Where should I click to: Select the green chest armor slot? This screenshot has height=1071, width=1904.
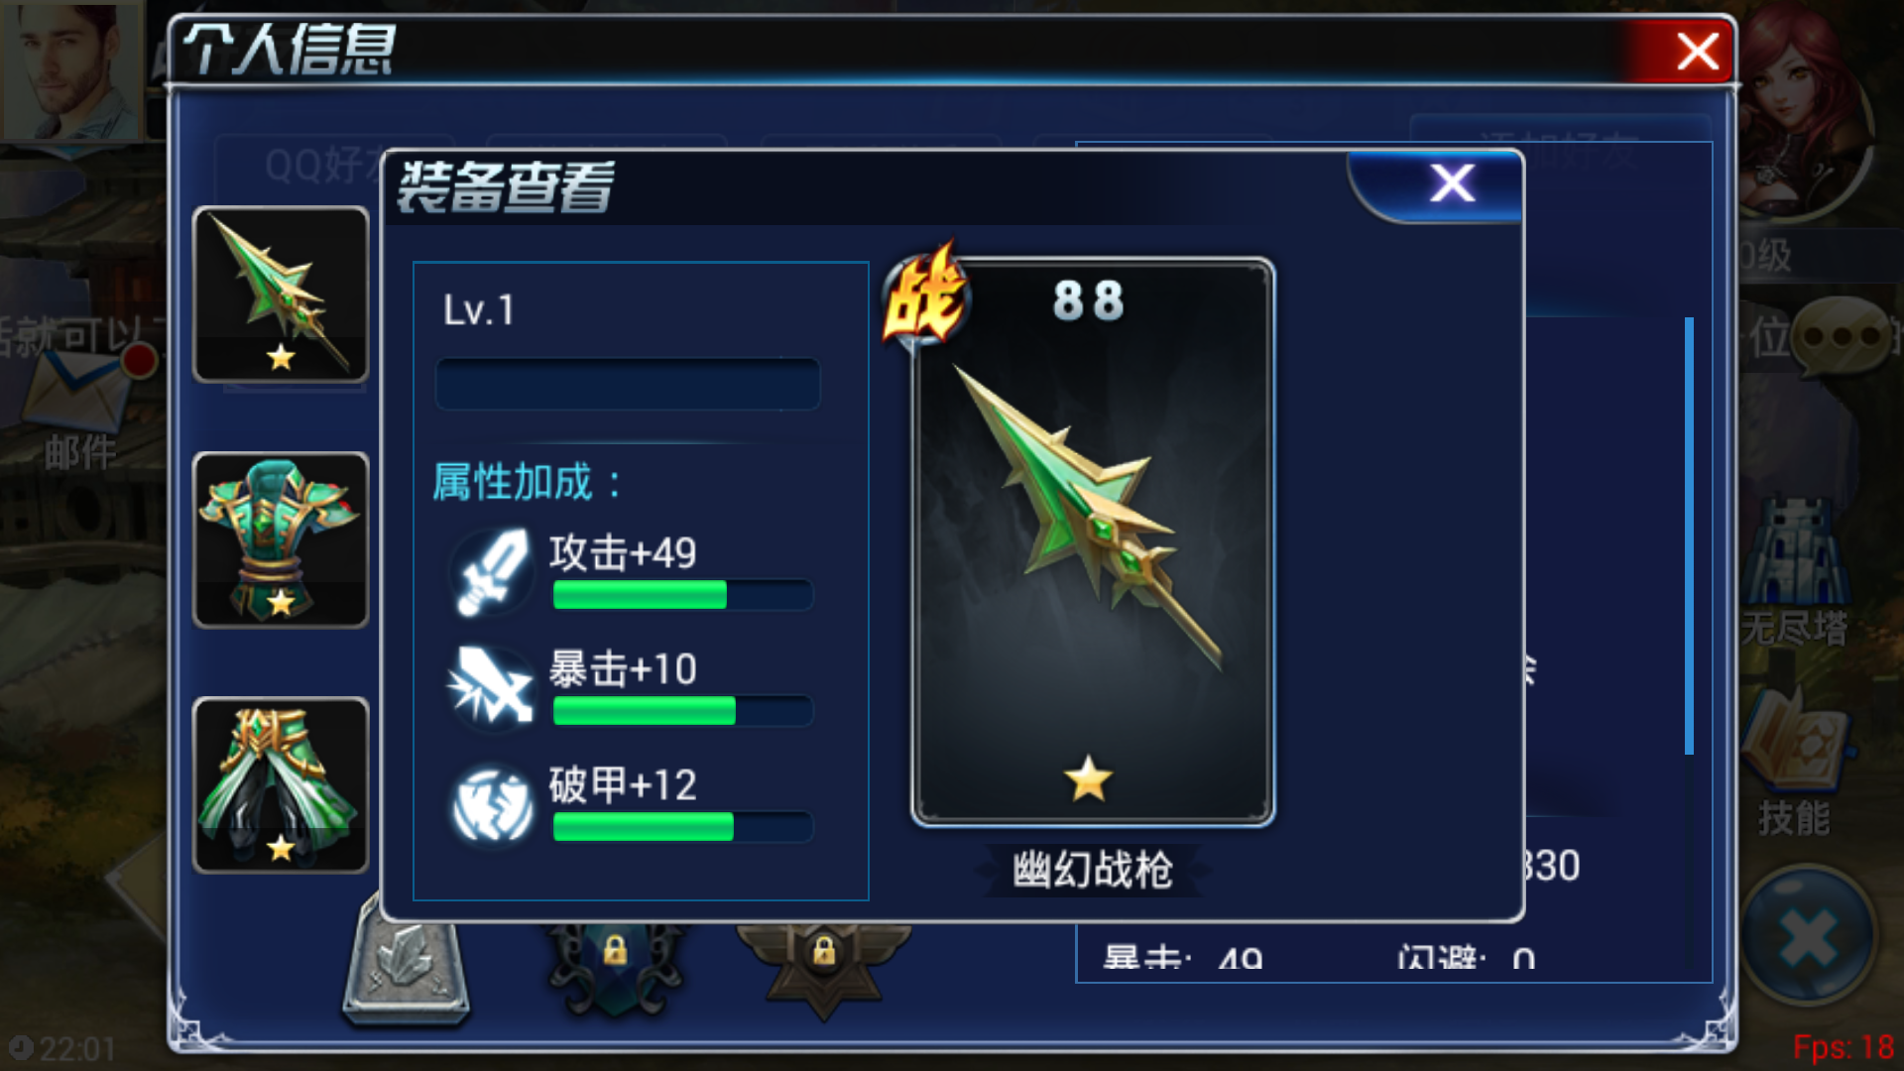(281, 540)
